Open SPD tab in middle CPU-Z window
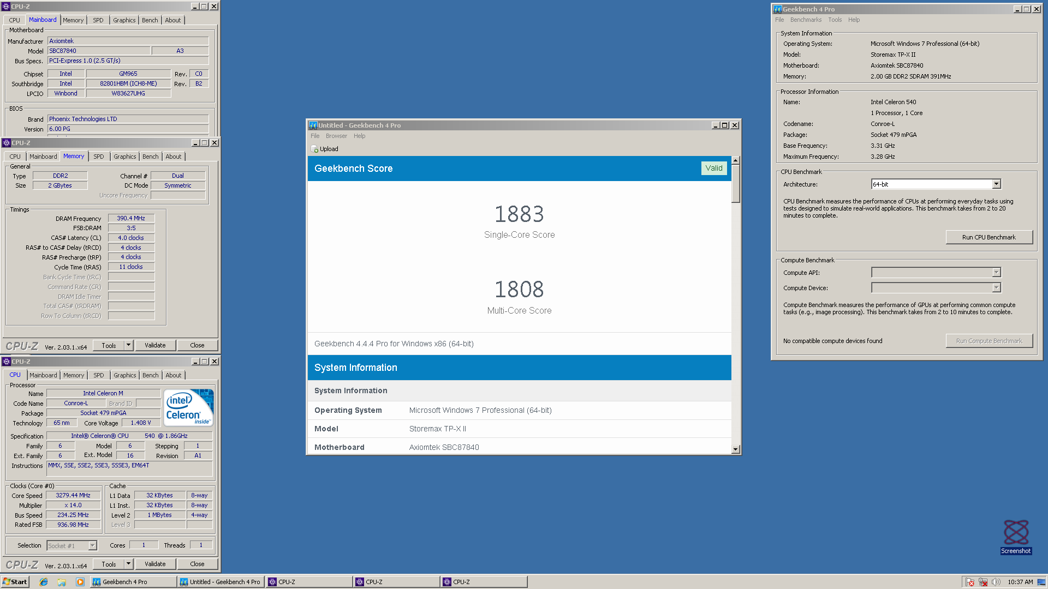 point(98,157)
